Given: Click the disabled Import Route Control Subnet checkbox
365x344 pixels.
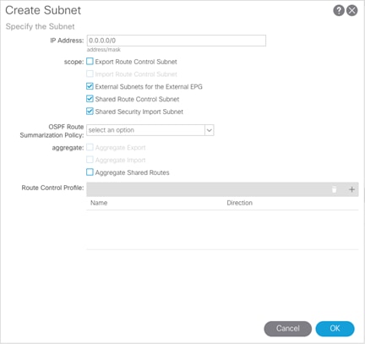Looking at the screenshot, I should click(90, 74).
